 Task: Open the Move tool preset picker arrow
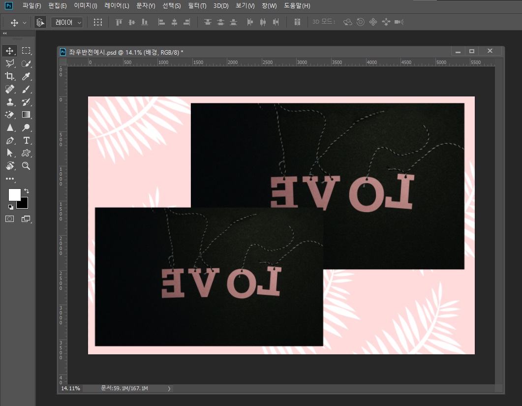pos(24,23)
